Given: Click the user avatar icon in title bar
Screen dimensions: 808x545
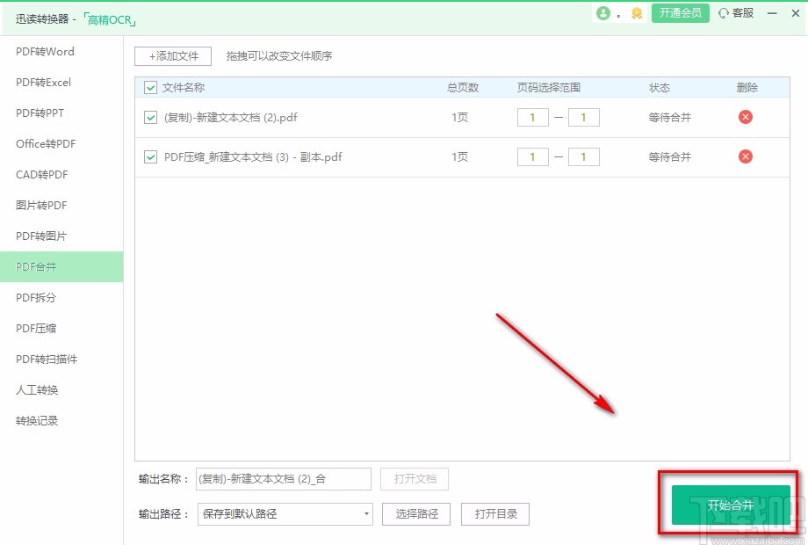Looking at the screenshot, I should point(604,14).
